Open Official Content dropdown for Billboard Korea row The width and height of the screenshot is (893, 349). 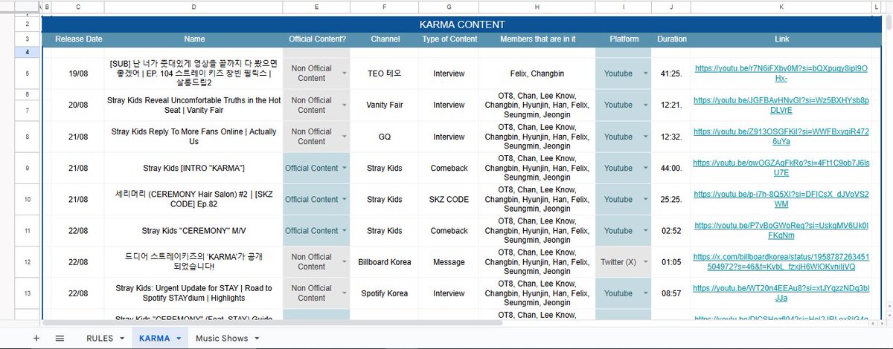[344, 262]
